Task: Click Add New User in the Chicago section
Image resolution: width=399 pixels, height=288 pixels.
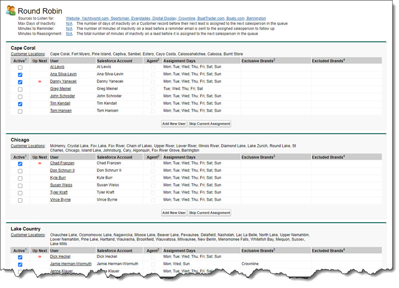Action: pyautogui.click(x=174, y=213)
